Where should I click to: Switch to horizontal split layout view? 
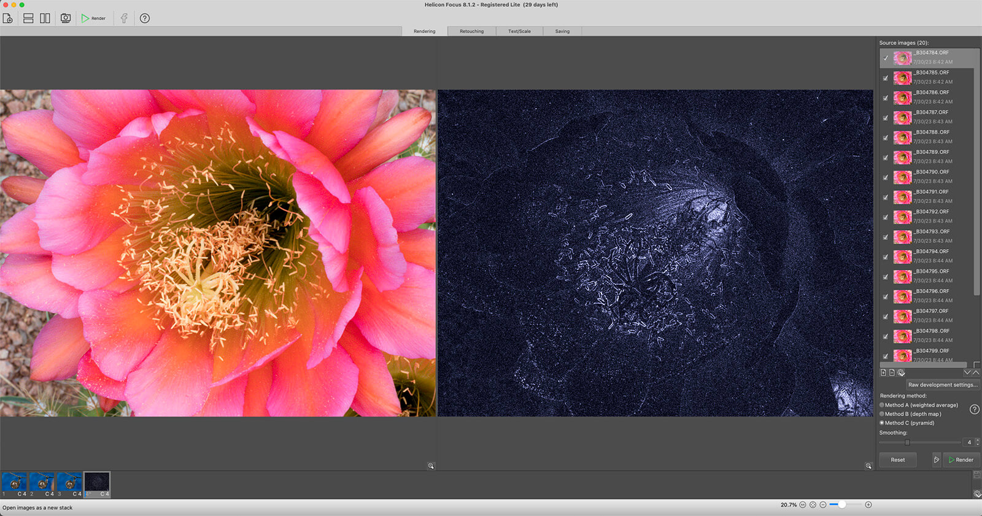point(28,18)
